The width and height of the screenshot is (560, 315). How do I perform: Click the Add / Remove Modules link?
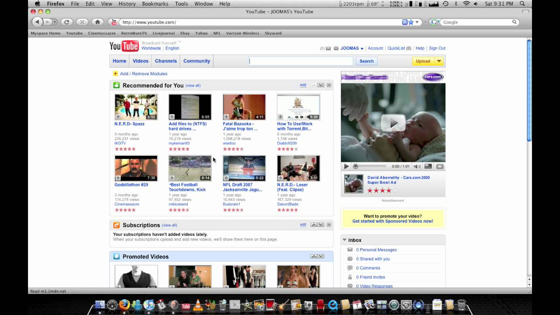coord(143,73)
